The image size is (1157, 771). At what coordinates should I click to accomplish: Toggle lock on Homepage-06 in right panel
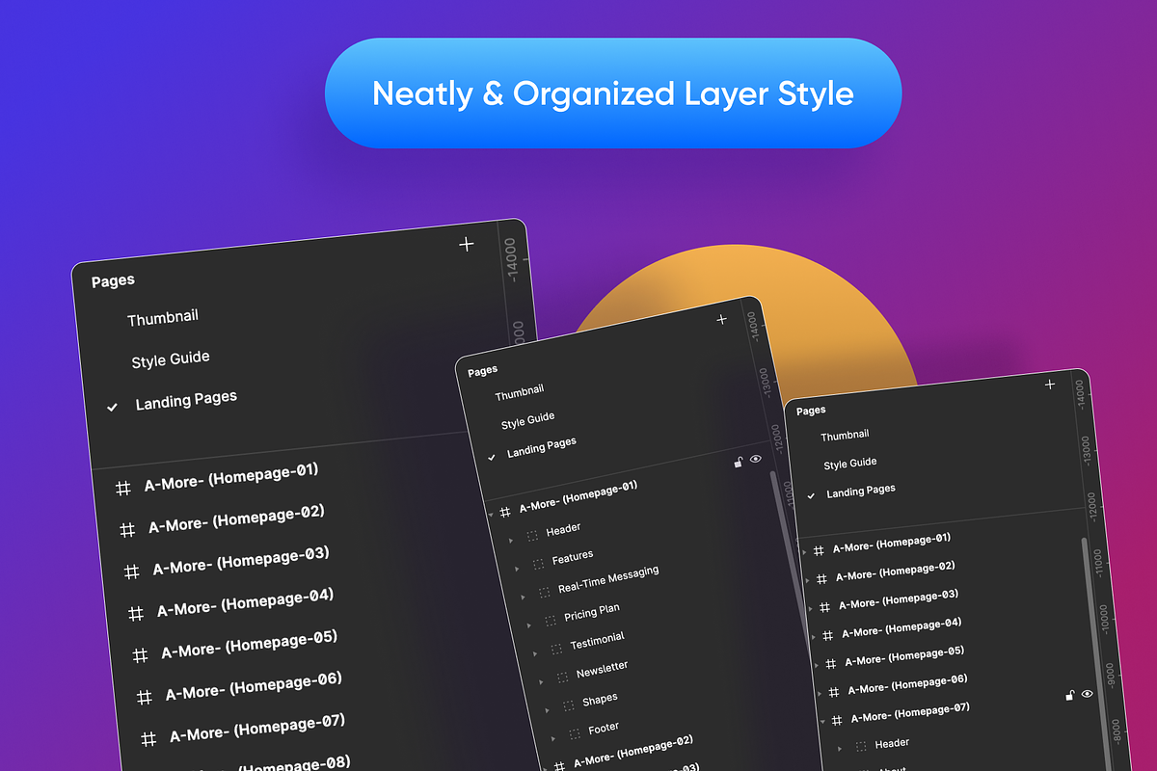point(1070,695)
